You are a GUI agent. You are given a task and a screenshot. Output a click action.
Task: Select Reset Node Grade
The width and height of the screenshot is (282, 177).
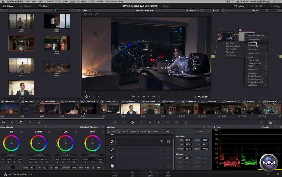256,35
